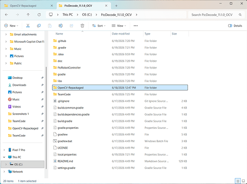
Task: Sort by Type column header
Action: point(148,34)
